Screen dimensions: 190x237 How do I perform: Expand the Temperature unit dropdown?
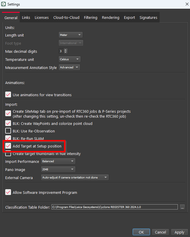(x=70, y=59)
